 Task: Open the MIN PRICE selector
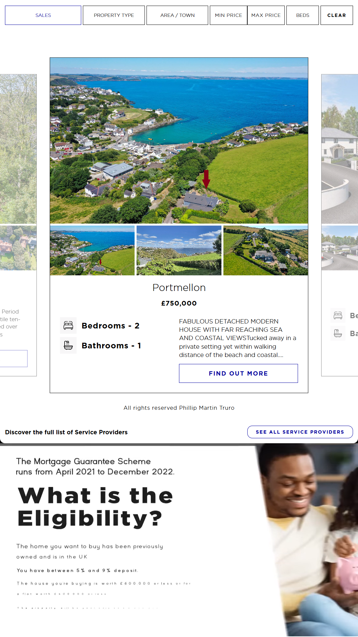[228, 15]
